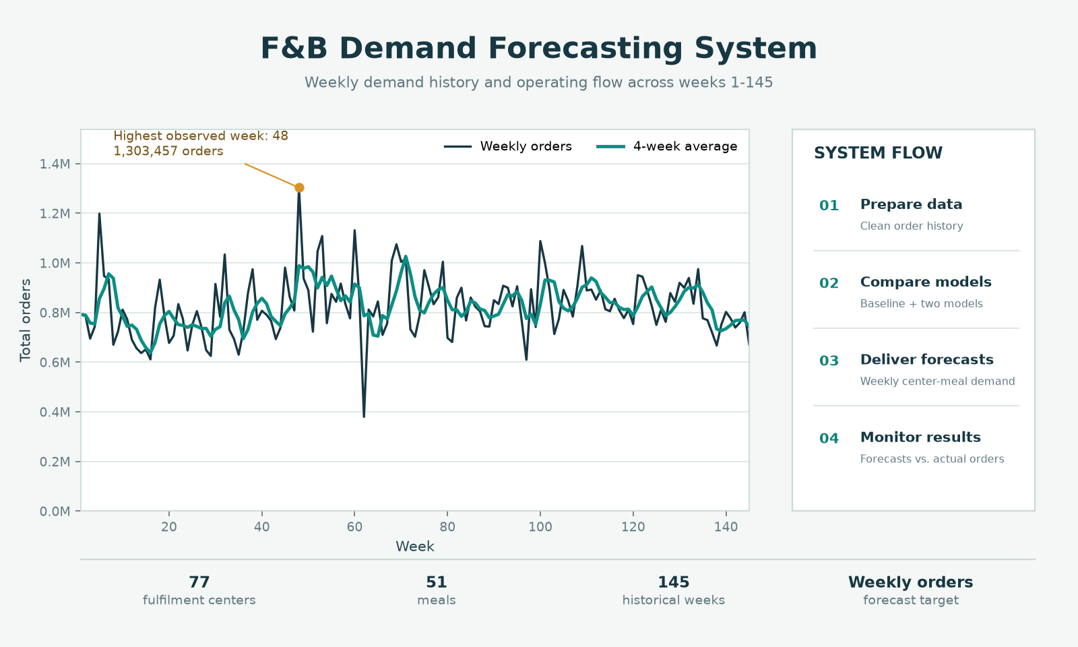Click the "historical weeks" caption
The width and height of the screenshot is (1078, 647).
[674, 600]
